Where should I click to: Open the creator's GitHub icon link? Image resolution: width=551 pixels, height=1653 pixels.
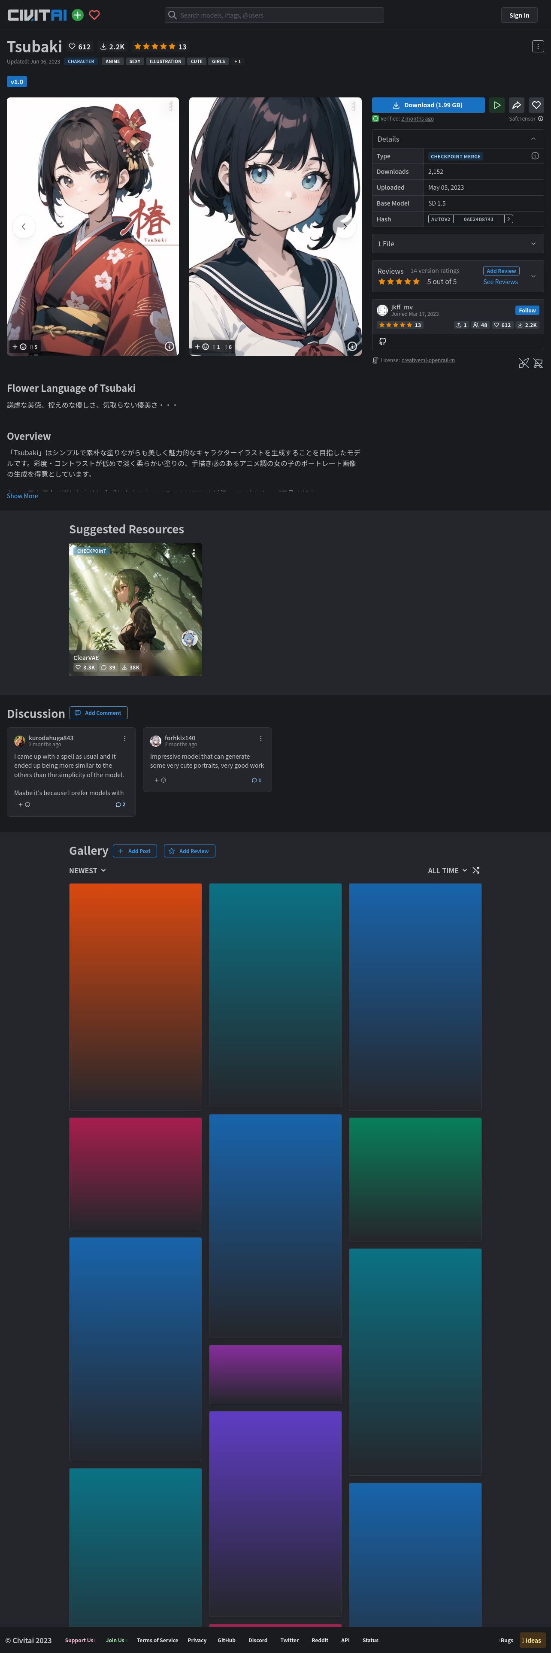pyautogui.click(x=382, y=342)
